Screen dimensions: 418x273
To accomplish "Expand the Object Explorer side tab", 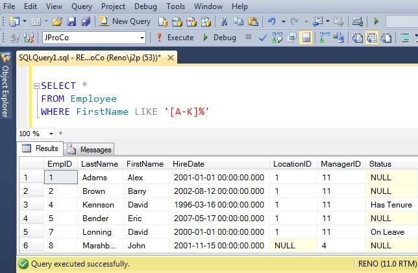I will [x=5, y=86].
